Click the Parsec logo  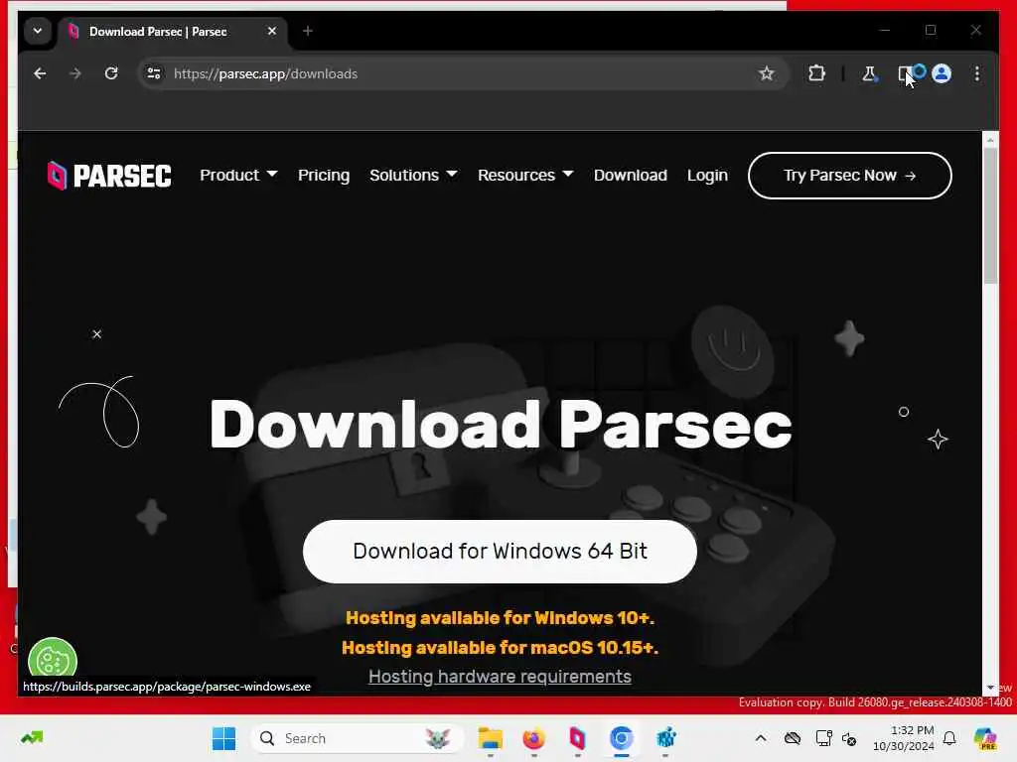point(109,176)
